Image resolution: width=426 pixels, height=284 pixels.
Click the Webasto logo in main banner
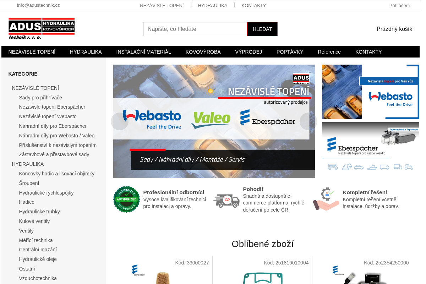click(152, 120)
